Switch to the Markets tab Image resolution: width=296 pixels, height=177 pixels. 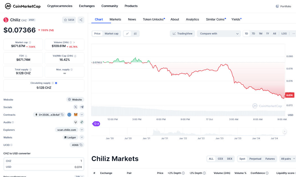[x=115, y=19]
